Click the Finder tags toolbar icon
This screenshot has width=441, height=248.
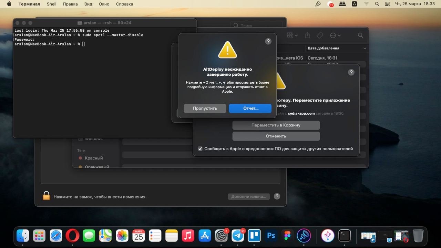(319, 35)
